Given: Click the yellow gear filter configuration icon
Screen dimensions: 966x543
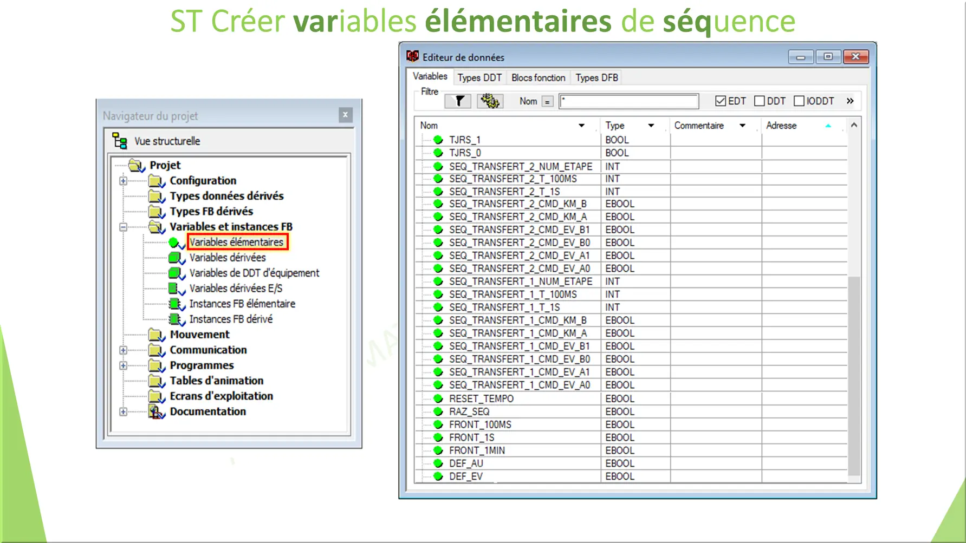Looking at the screenshot, I should 489,101.
